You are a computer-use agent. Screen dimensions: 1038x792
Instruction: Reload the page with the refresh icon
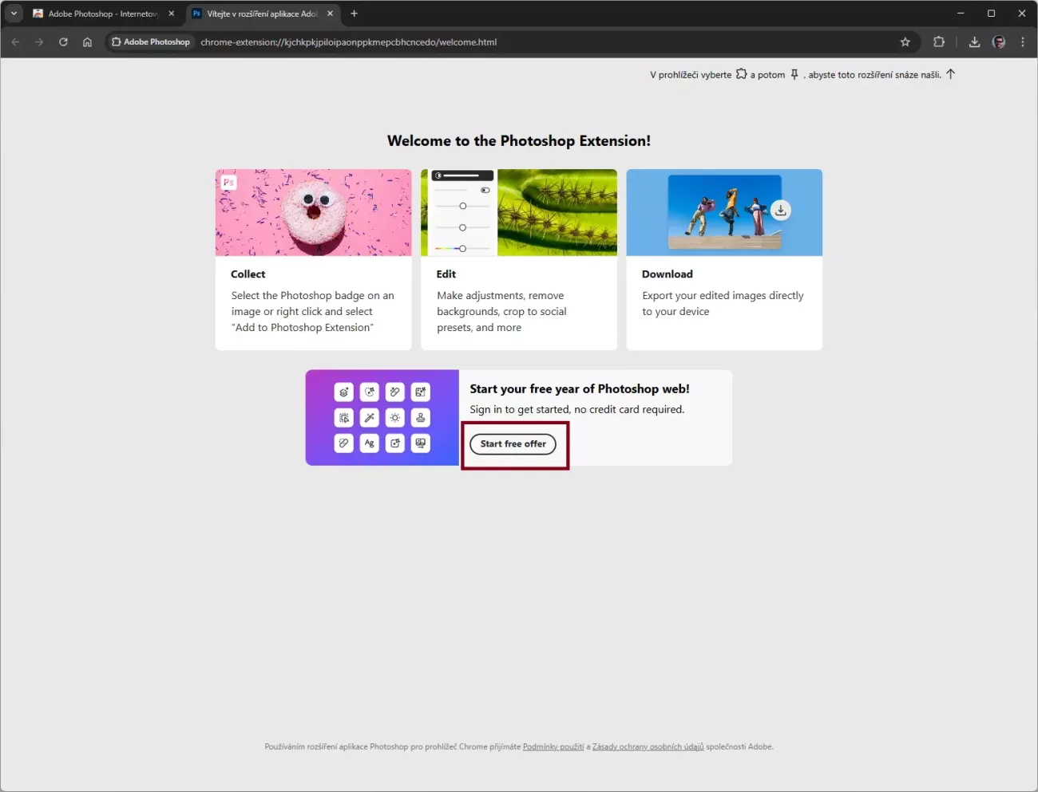tap(63, 42)
